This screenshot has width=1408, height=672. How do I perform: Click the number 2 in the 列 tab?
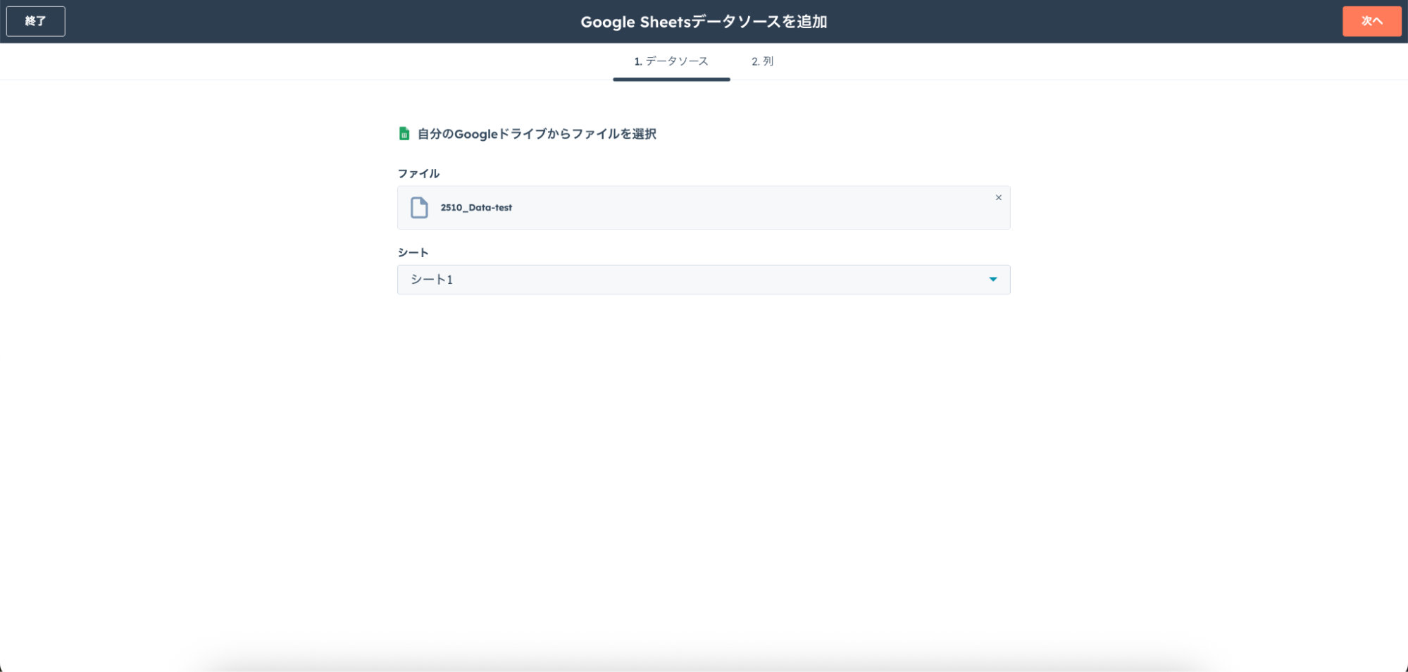754,61
